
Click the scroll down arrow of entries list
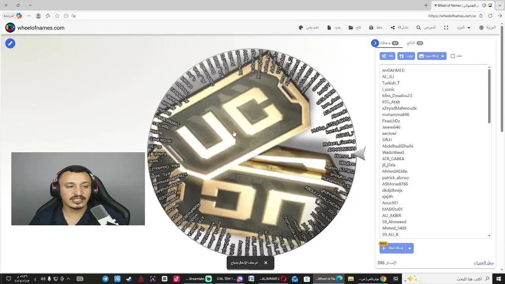point(489,235)
